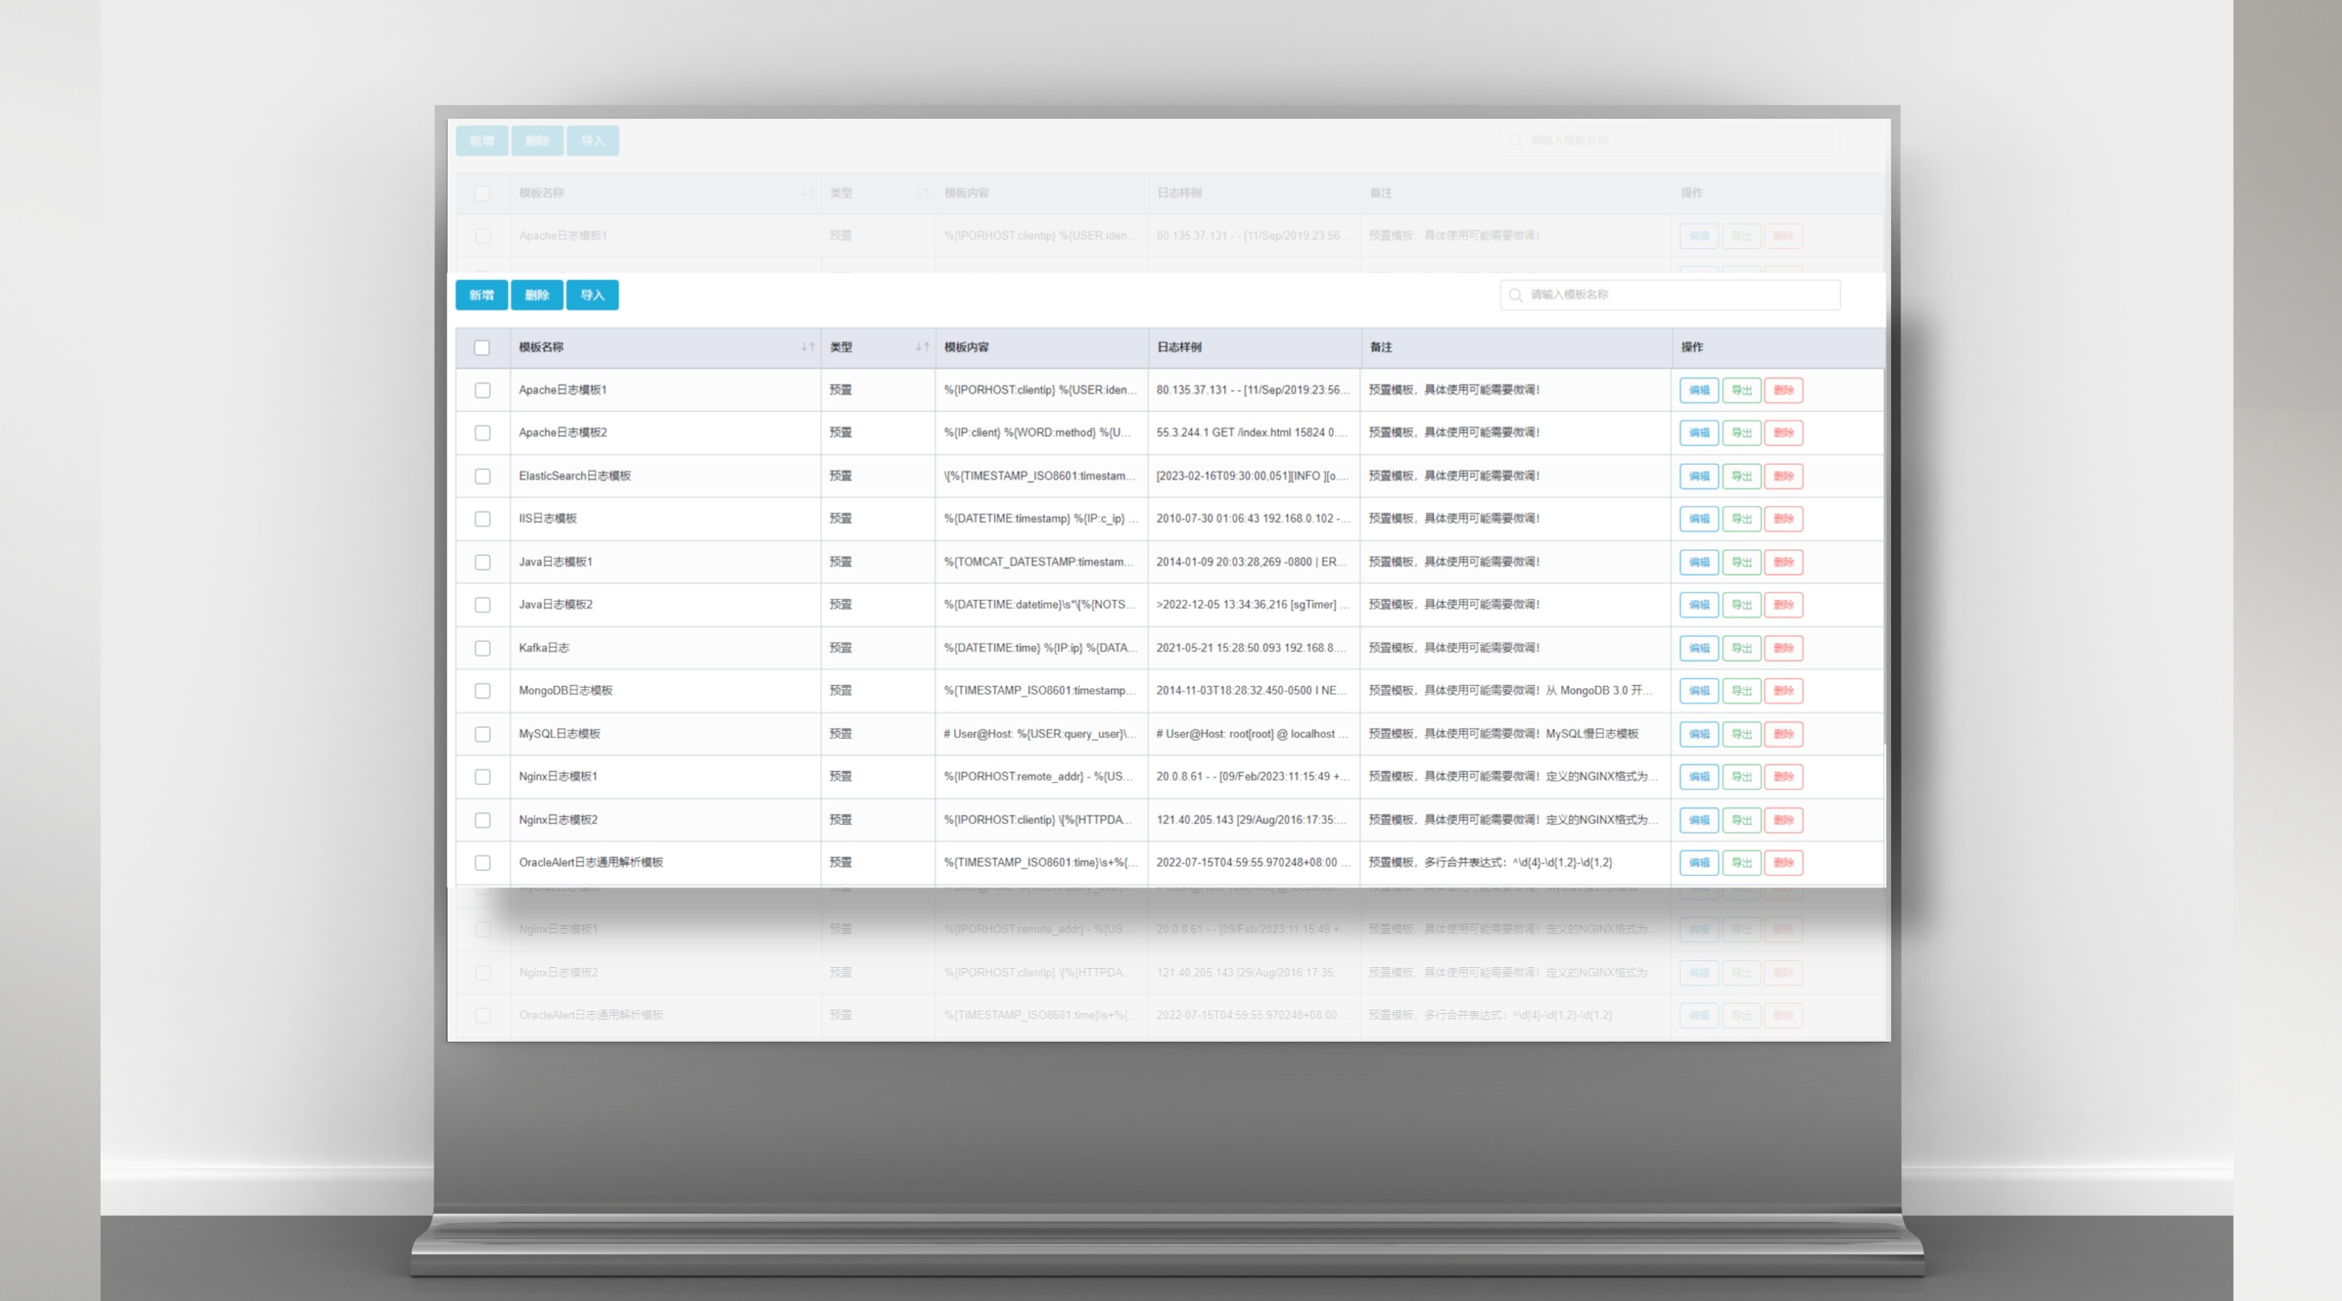Viewport: 2342px width, 1301px height.
Task: Toggle sort arrows in 模板名称 column header
Action: [x=808, y=347]
